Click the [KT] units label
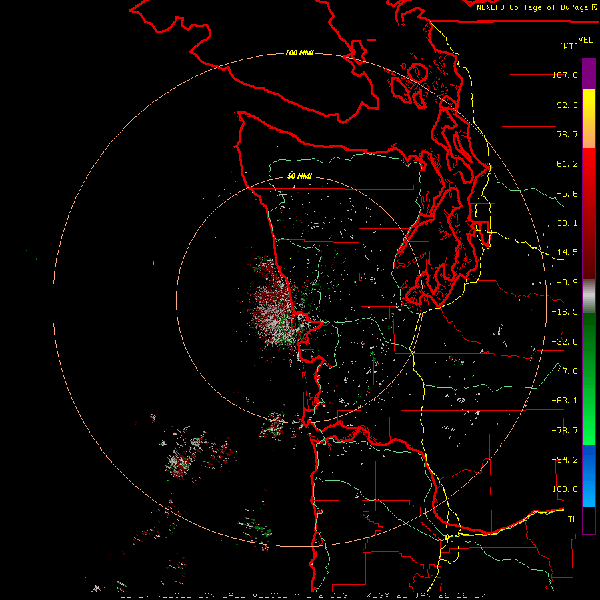 [x=569, y=46]
